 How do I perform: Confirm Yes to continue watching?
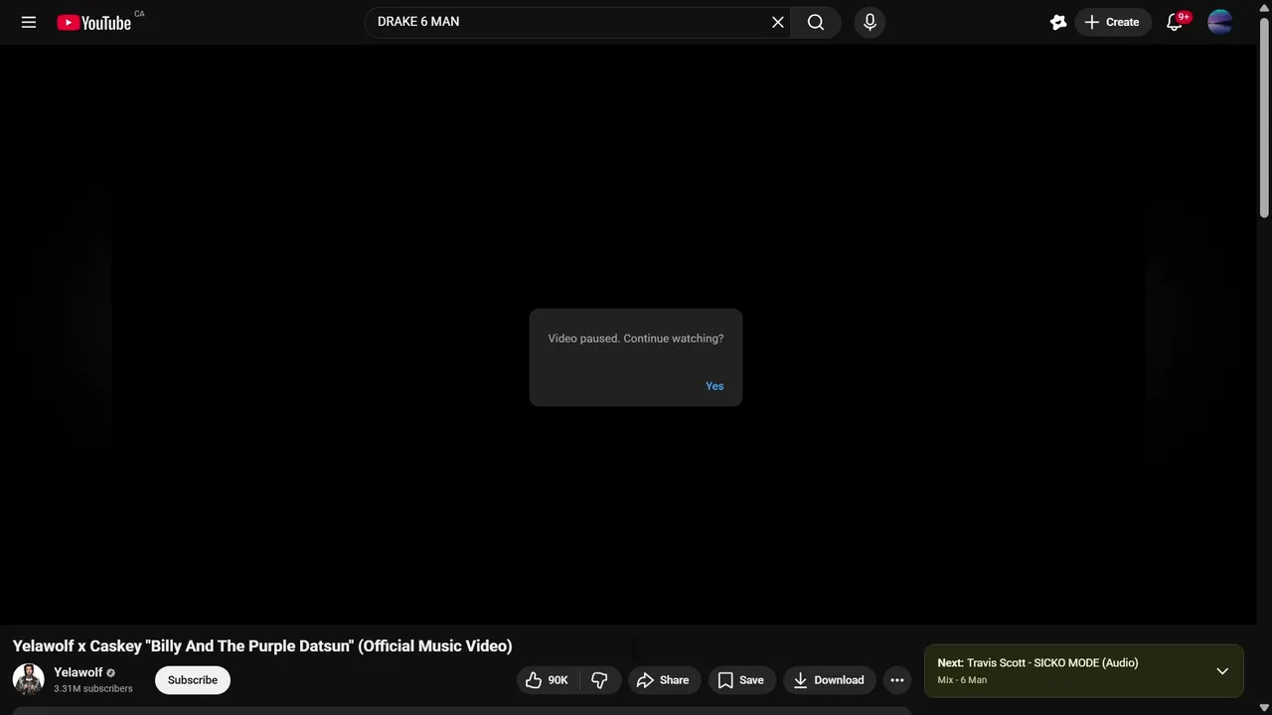[x=715, y=386]
